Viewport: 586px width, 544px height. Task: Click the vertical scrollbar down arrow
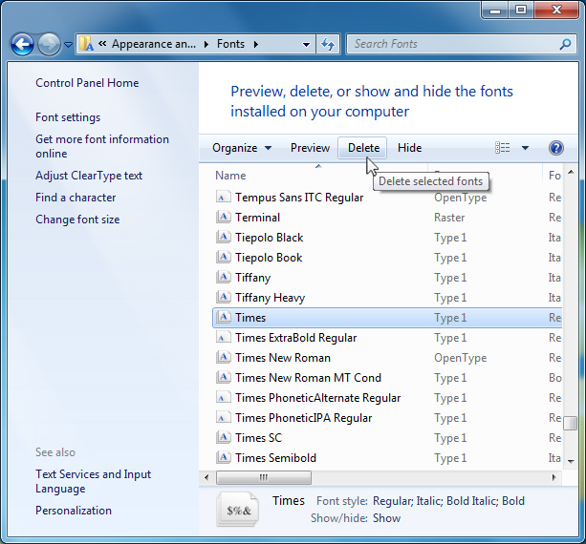(571, 462)
